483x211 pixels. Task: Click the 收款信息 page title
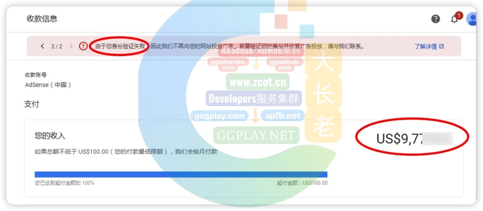tap(42, 19)
